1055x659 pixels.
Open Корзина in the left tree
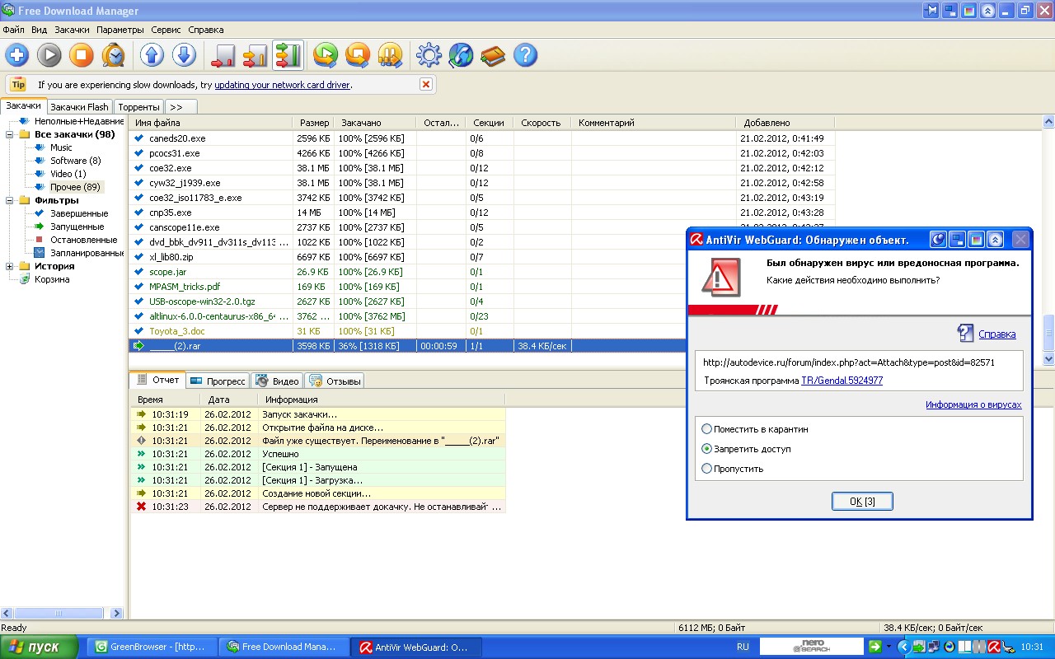coord(52,279)
